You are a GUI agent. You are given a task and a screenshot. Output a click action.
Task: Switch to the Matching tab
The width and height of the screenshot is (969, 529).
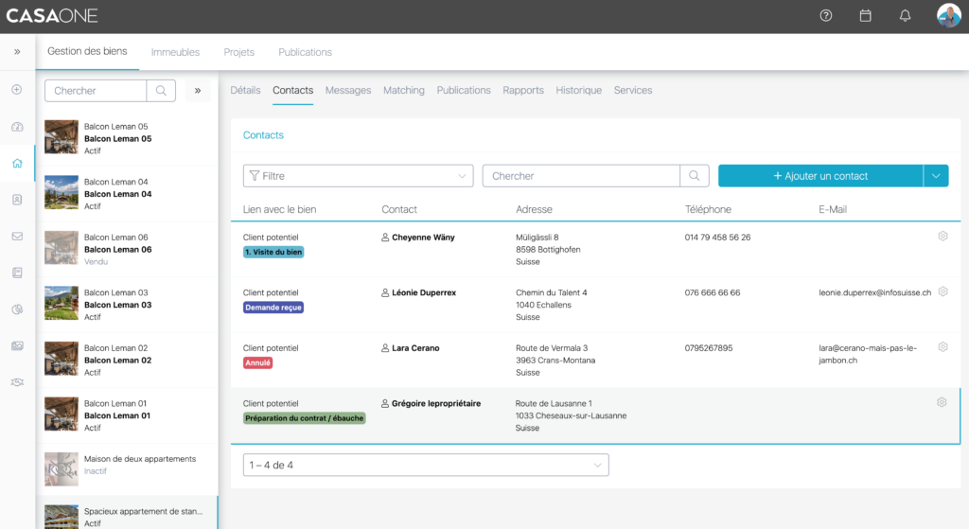403,91
